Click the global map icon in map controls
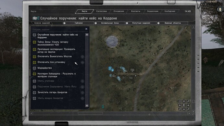 180,101
